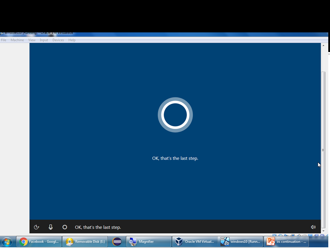Image resolution: width=330 pixels, height=248 pixels.
Task: Click the rewind/replay icon beside the microphone
Action: pyautogui.click(x=36, y=227)
